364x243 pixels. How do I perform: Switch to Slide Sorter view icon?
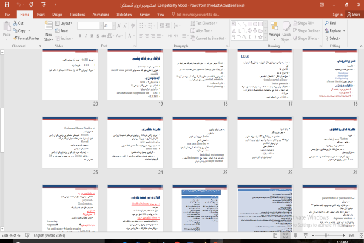[285, 235]
